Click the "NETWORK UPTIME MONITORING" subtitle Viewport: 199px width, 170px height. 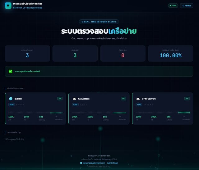(28, 8)
